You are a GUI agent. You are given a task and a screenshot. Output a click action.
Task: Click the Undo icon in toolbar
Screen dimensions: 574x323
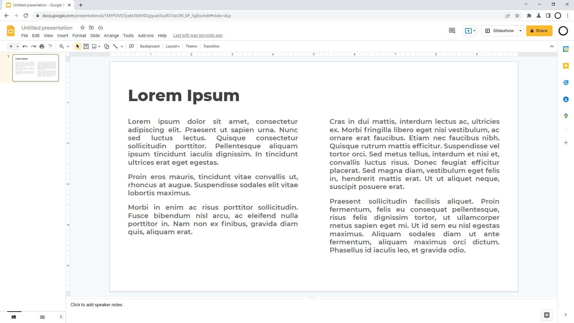click(25, 46)
